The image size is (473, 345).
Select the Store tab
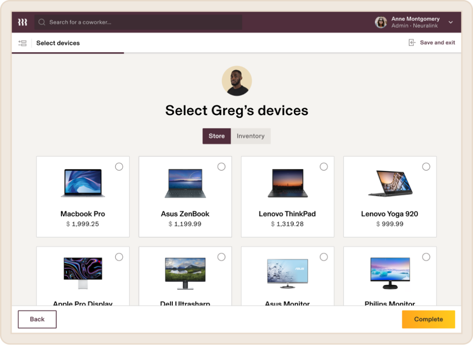tap(217, 136)
